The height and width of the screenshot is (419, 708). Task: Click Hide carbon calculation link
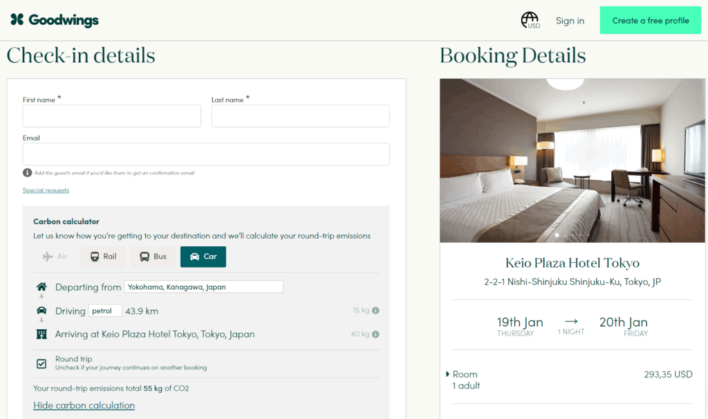(84, 405)
